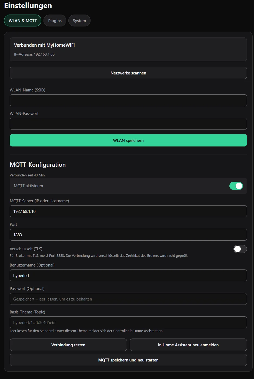Switch to the WLAN & MQTT tab
The image size is (254, 379).
(x=23, y=21)
